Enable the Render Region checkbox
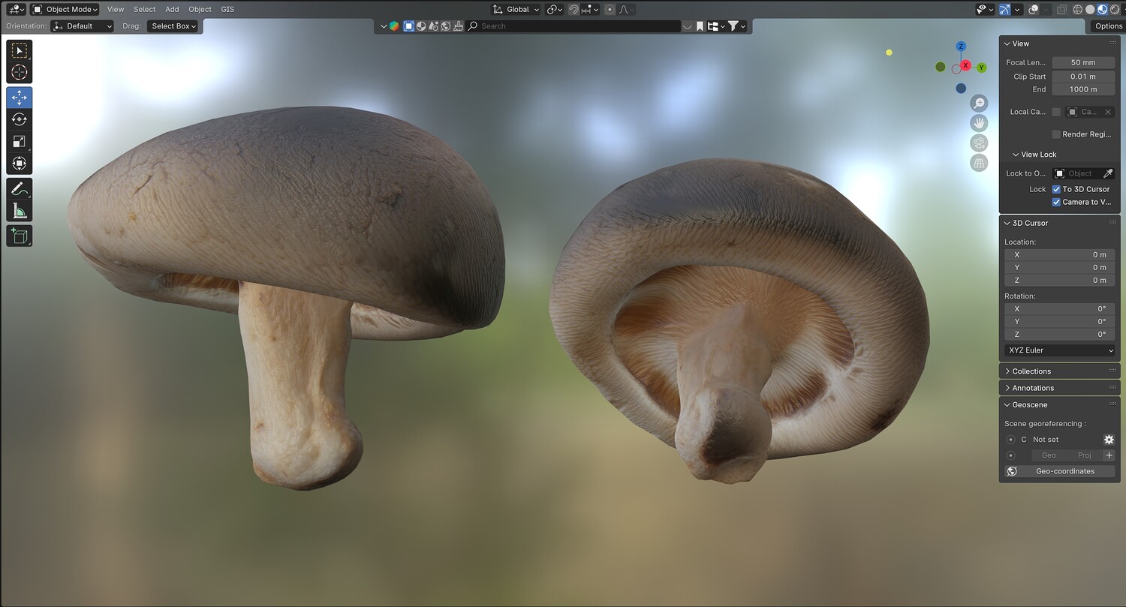Viewport: 1126px width, 607px height. (1056, 134)
